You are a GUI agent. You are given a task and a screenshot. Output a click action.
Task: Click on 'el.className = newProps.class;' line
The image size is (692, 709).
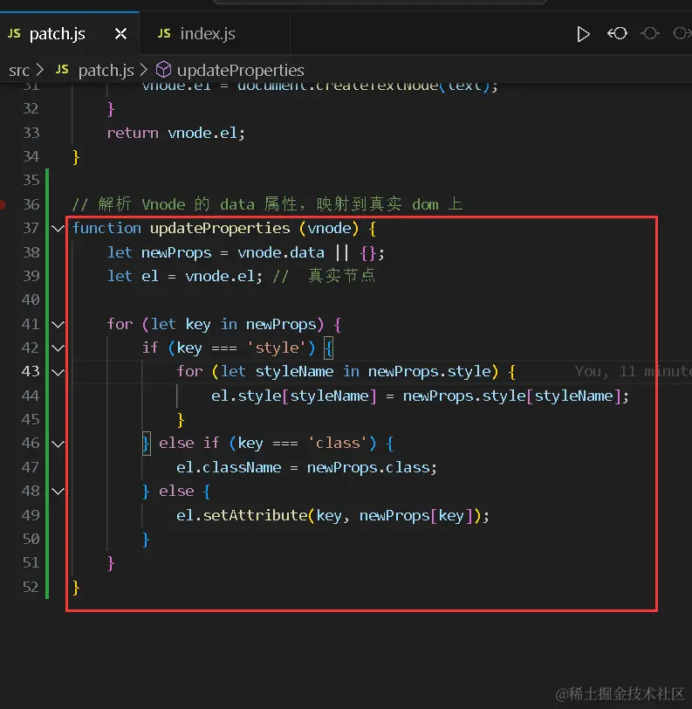[x=306, y=467]
